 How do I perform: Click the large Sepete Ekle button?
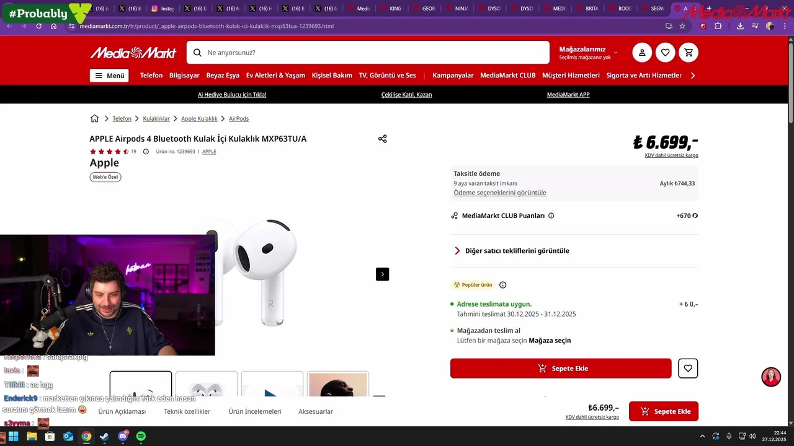[561, 368]
